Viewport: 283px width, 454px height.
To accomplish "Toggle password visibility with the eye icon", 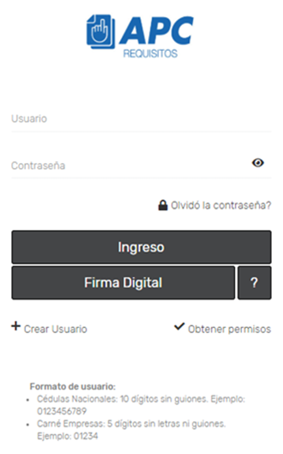I will (x=258, y=162).
